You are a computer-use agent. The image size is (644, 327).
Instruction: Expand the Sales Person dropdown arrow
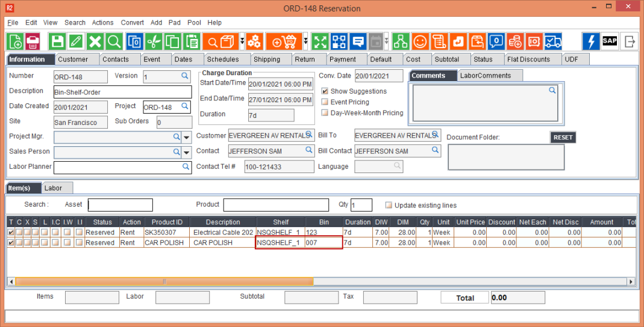(x=187, y=152)
